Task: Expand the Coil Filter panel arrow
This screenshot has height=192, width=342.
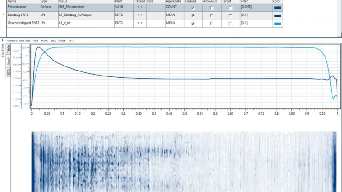Action: [x=3, y=40]
